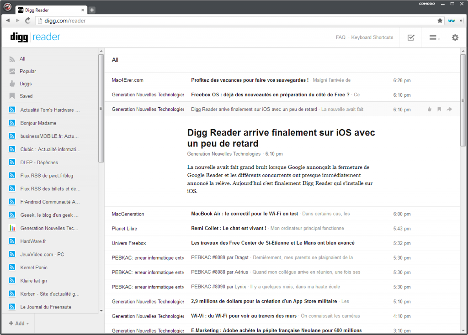Image resolution: width=468 pixels, height=335 pixels.
Task: Open the Geeek, le blog d'un geek feed
Action: 49,215
